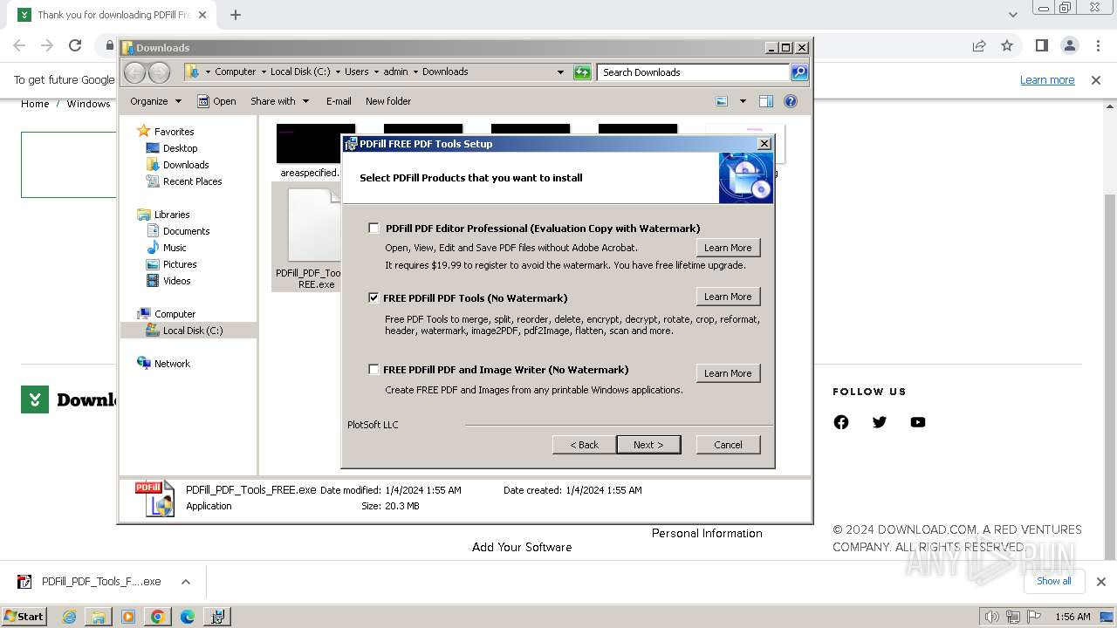Image resolution: width=1117 pixels, height=628 pixels.
Task: Select Desktop in navigation pane
Action: pyautogui.click(x=180, y=148)
